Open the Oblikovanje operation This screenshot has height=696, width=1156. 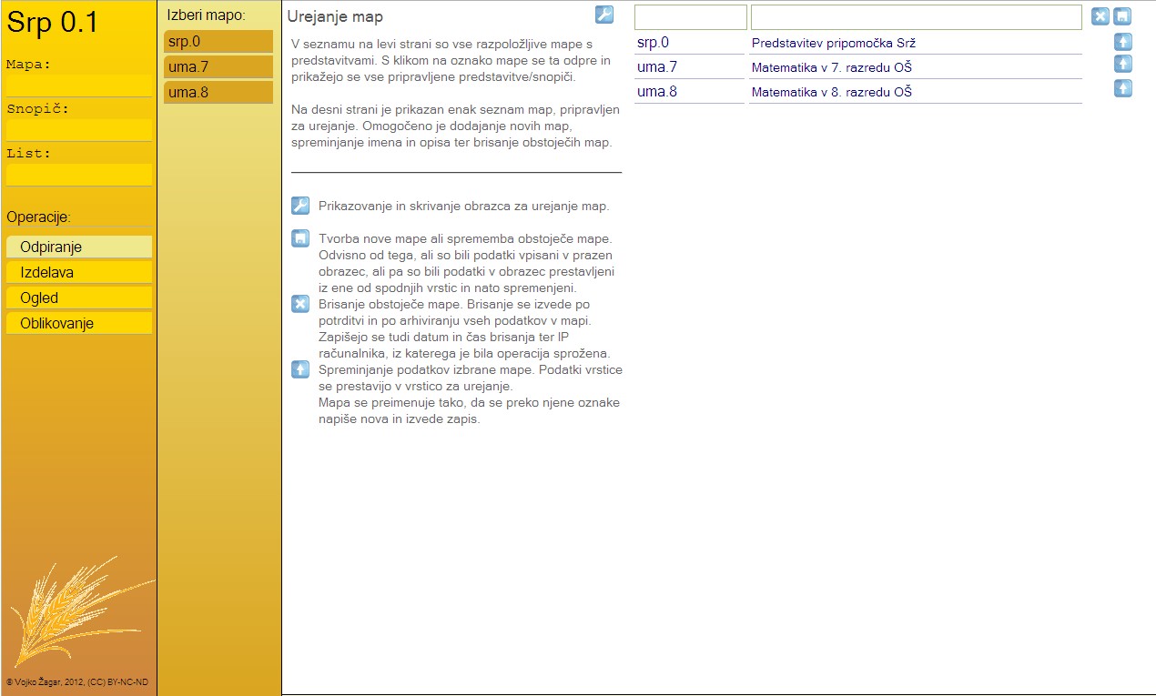(x=78, y=323)
